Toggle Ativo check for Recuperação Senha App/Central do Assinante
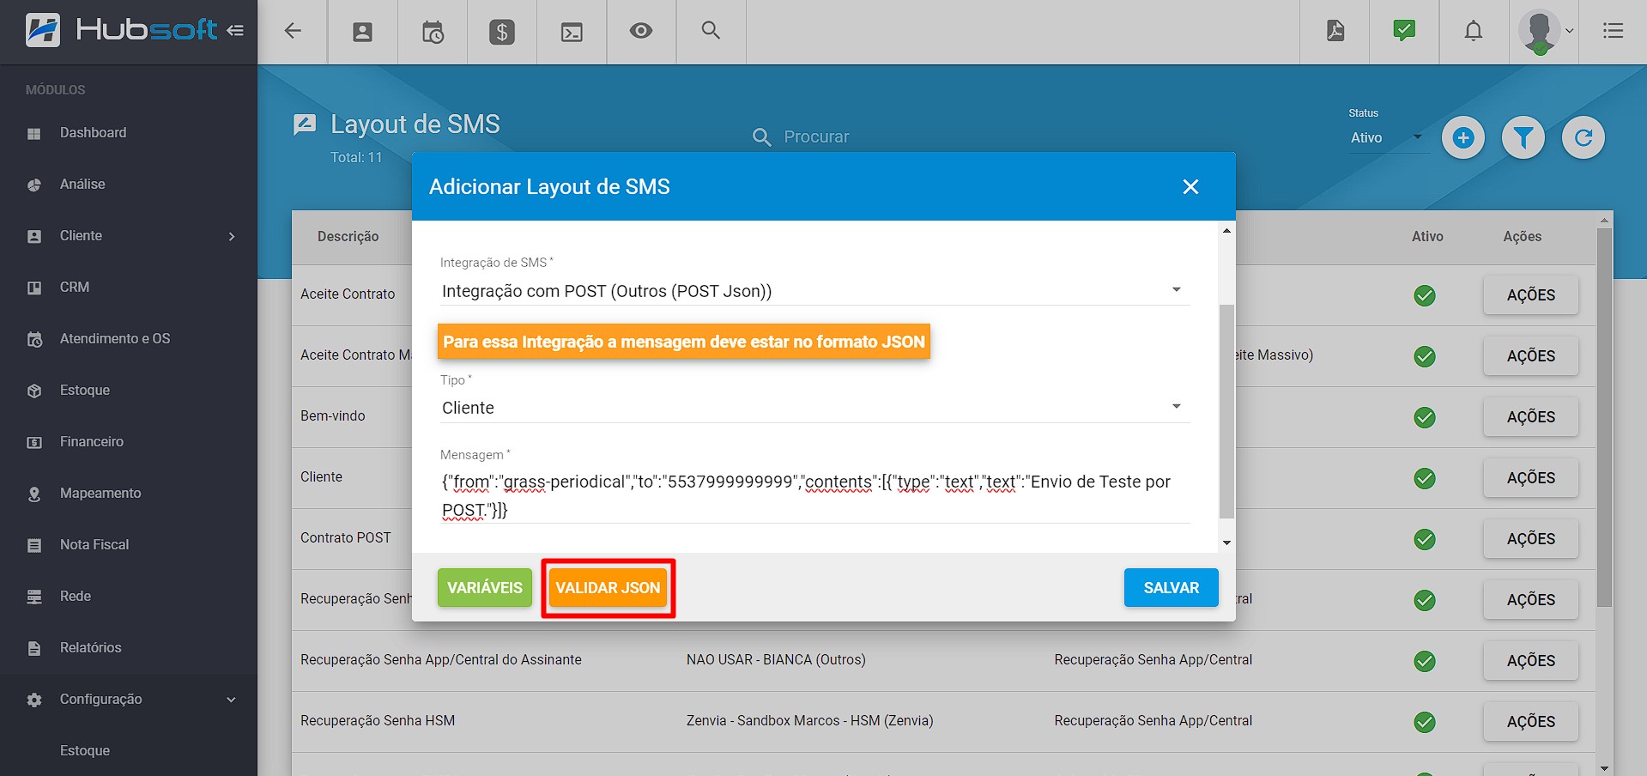The width and height of the screenshot is (1647, 776). (1425, 661)
